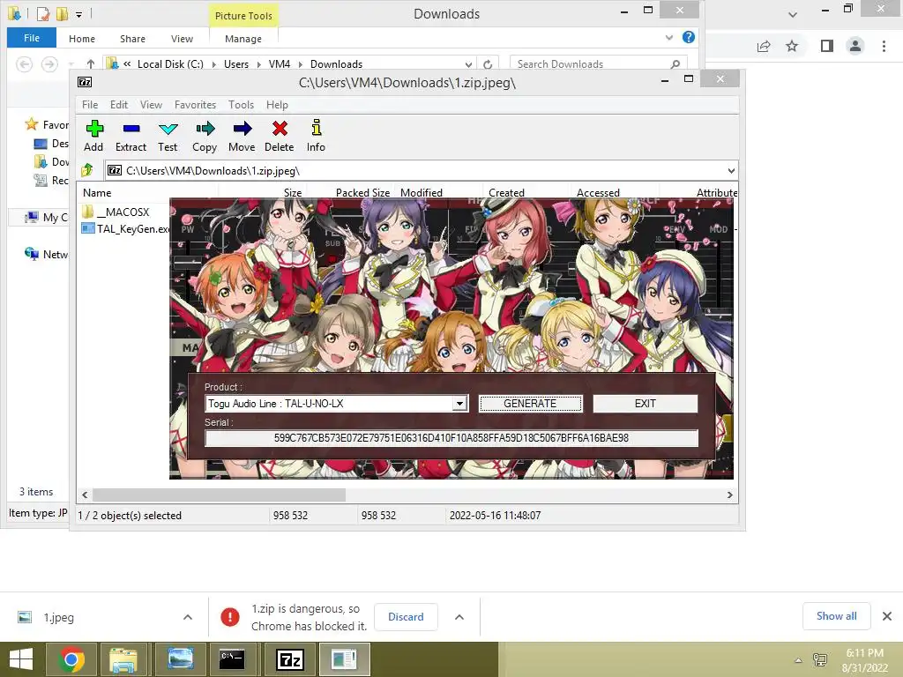Expand Explorer address bar history dropdown
This screenshot has height=677, width=903.
(469, 63)
